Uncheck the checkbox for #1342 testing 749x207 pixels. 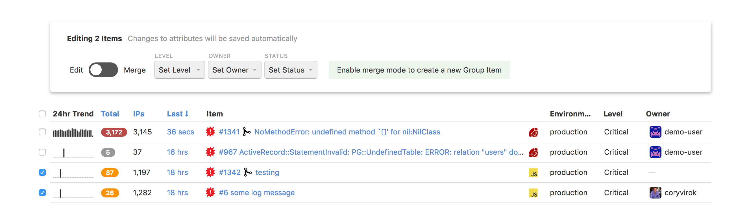pyautogui.click(x=42, y=173)
